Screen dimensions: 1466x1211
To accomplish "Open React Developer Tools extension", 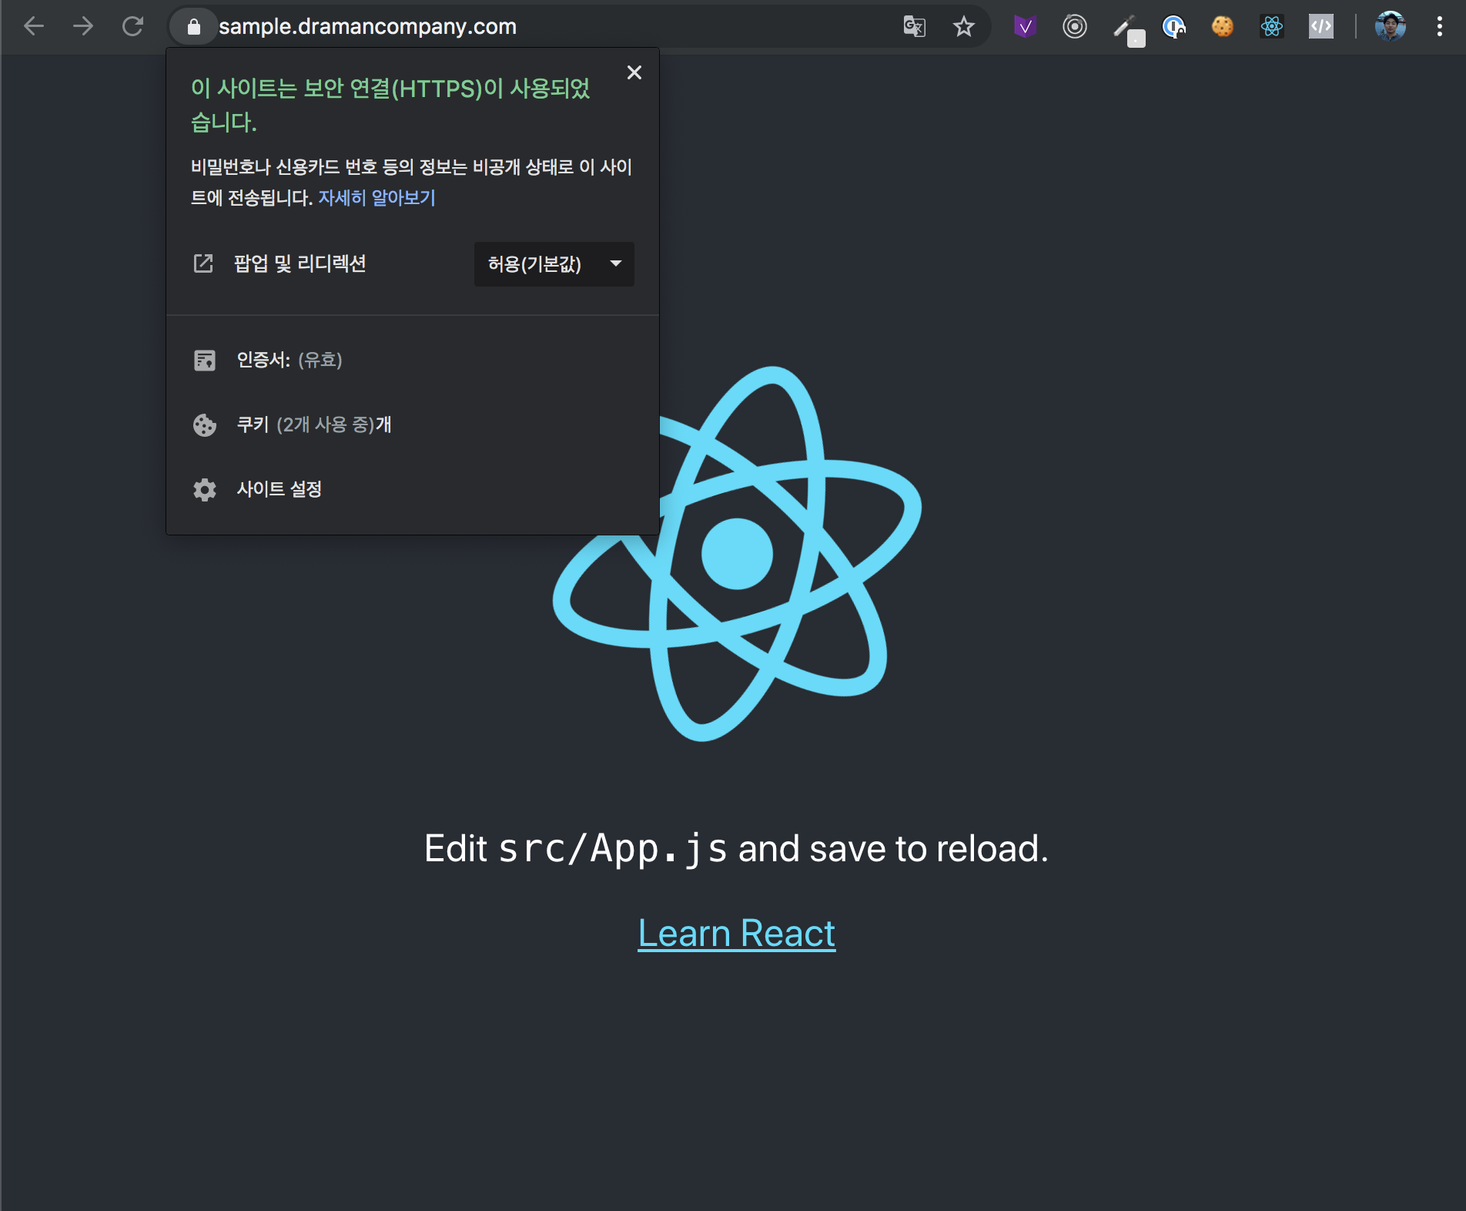I will [x=1271, y=27].
